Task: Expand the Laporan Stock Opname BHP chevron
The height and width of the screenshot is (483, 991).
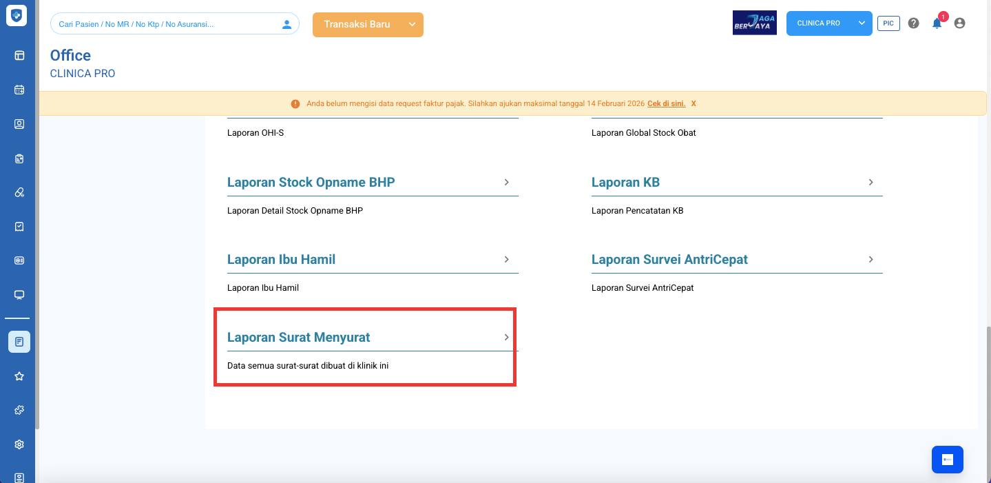Action: click(506, 183)
